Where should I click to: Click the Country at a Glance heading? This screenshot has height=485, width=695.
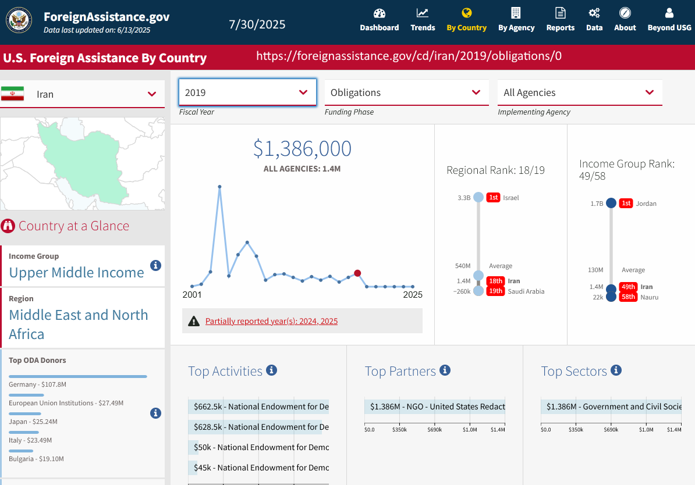click(x=73, y=226)
